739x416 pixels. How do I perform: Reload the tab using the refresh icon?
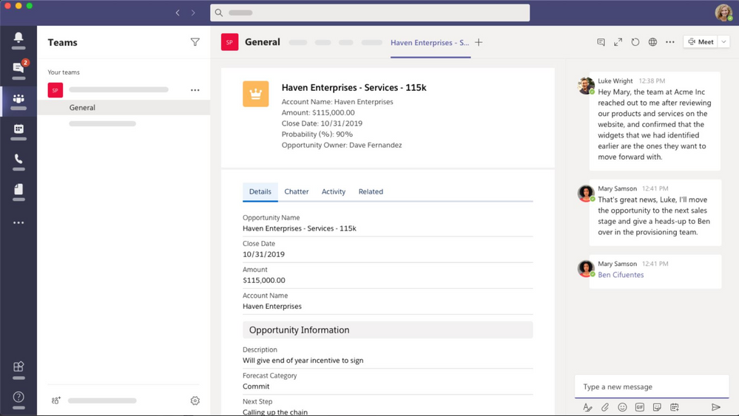click(x=635, y=42)
